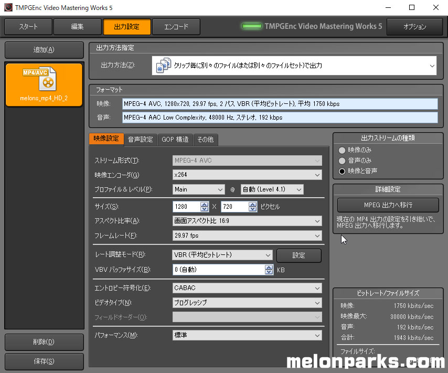Screen dimensions: 448x373
Task: Select the melons_mp4_HD_2 MP4/AVC clip thumbnail
Action: [44, 84]
